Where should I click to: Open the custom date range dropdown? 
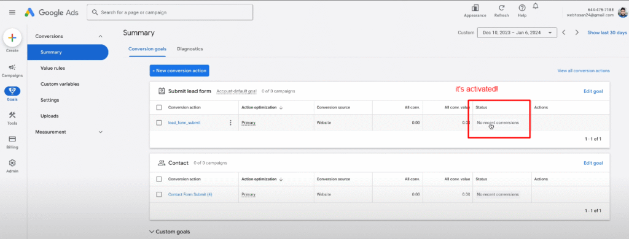(x=517, y=32)
